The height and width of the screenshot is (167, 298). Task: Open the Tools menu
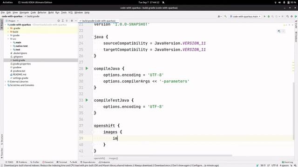(64, 13)
